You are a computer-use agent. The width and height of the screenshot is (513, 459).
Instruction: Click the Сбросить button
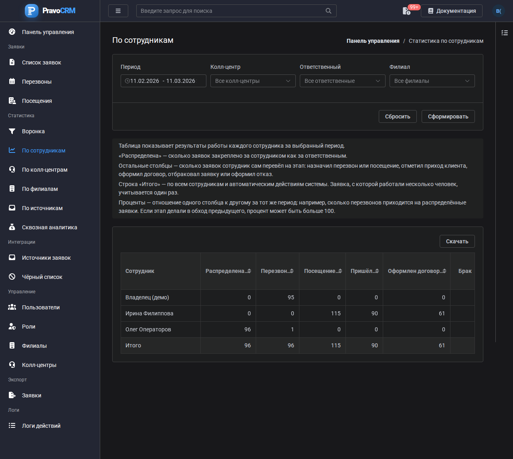coord(398,116)
